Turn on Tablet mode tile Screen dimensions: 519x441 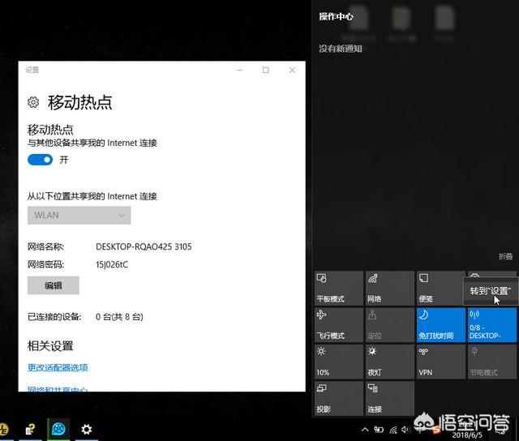338,288
